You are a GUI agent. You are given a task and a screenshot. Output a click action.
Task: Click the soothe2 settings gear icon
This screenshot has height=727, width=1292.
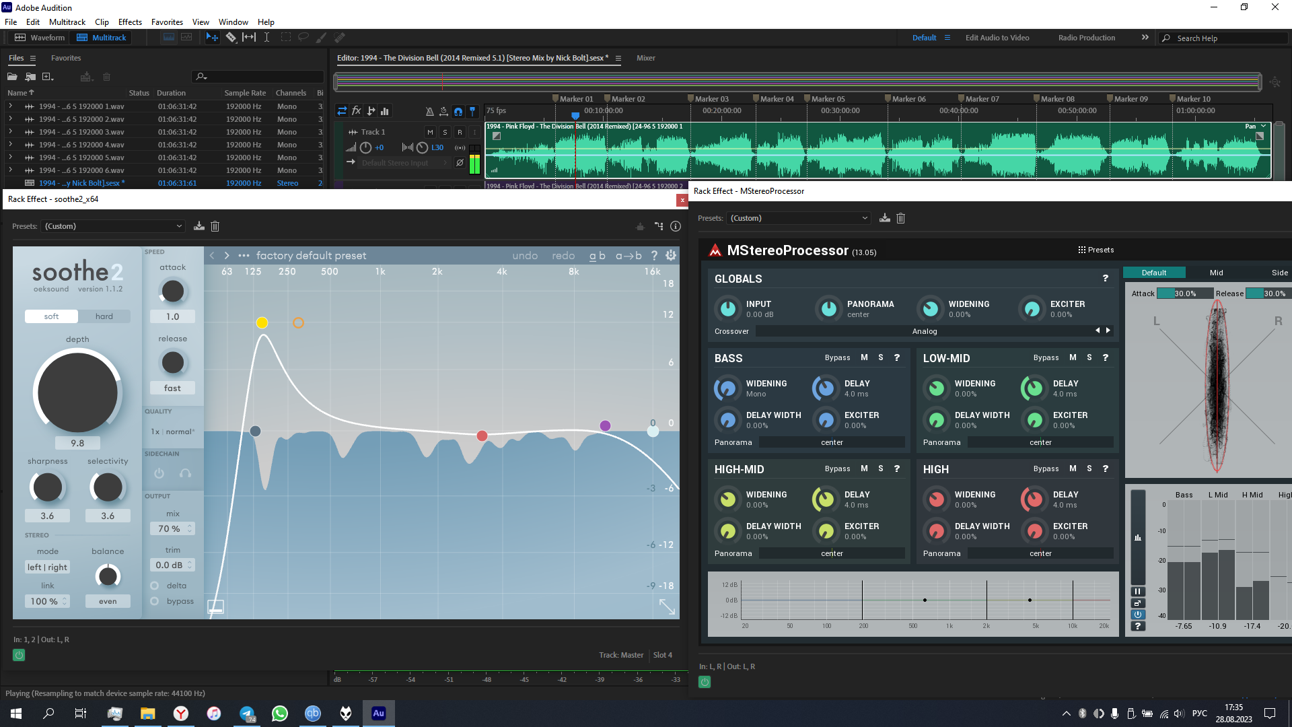coord(671,256)
